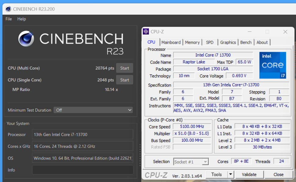
Task: Click the Revision value B0
Action: pyautogui.click(x=279, y=99)
